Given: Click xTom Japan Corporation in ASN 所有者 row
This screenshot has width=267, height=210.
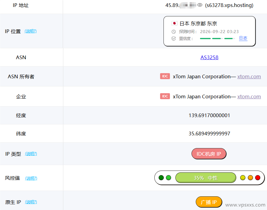Looking at the screenshot, I should [202, 76].
